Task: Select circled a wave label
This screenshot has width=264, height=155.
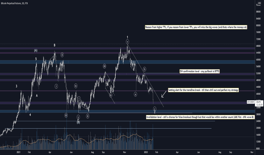Action: (135, 94)
